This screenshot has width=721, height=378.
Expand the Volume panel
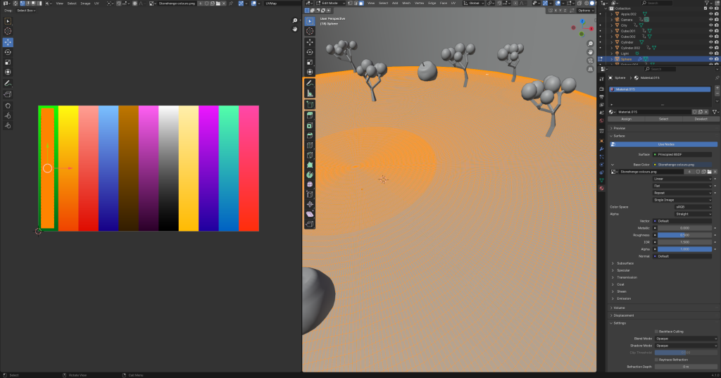click(619, 308)
